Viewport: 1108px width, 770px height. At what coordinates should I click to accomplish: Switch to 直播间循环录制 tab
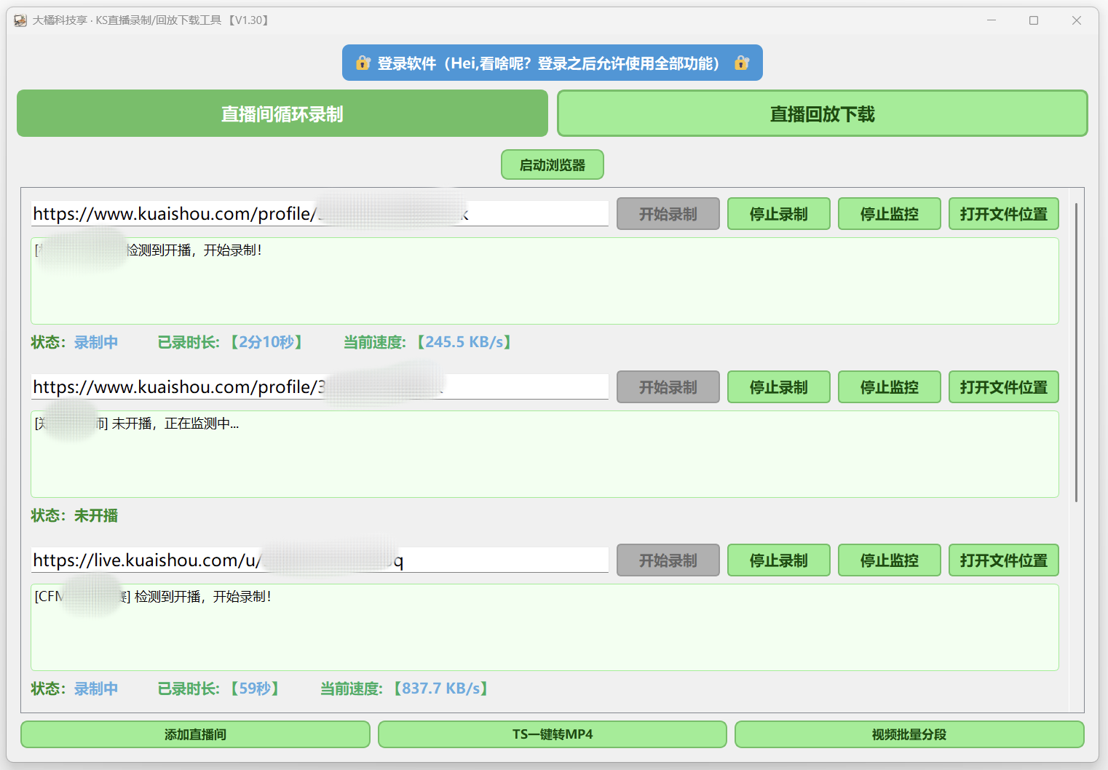pos(282,114)
